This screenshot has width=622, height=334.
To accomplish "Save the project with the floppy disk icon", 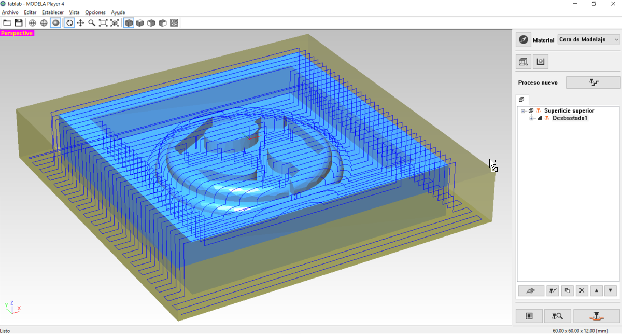I will pos(19,23).
